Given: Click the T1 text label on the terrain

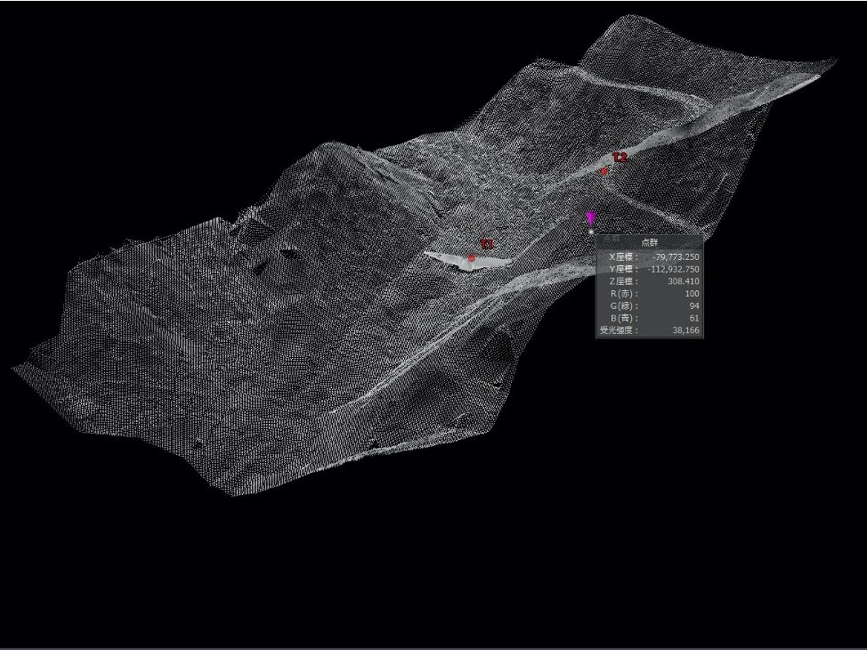Looking at the screenshot, I should [486, 242].
